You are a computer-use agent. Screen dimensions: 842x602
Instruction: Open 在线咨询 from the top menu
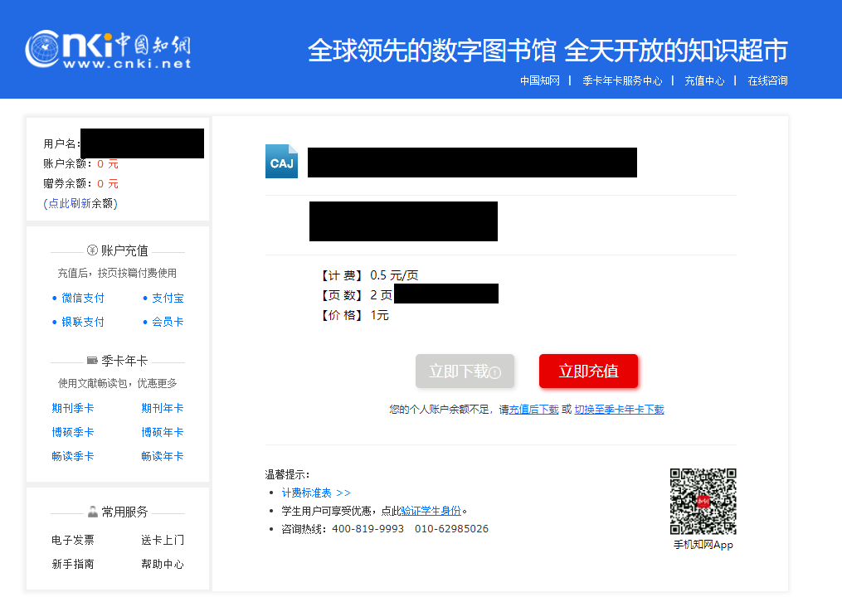coord(767,80)
